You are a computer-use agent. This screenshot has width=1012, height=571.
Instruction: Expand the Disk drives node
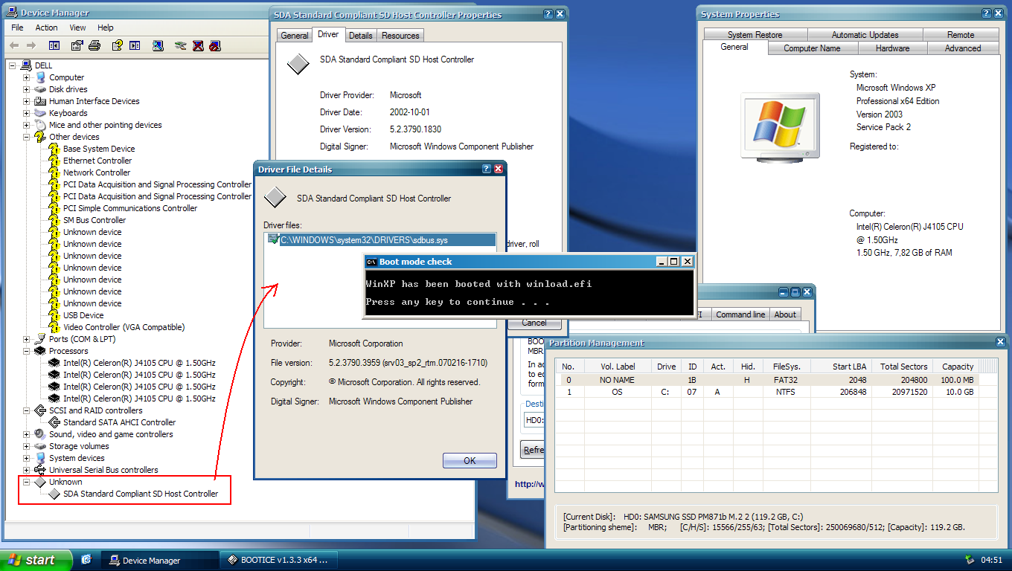[x=26, y=89]
